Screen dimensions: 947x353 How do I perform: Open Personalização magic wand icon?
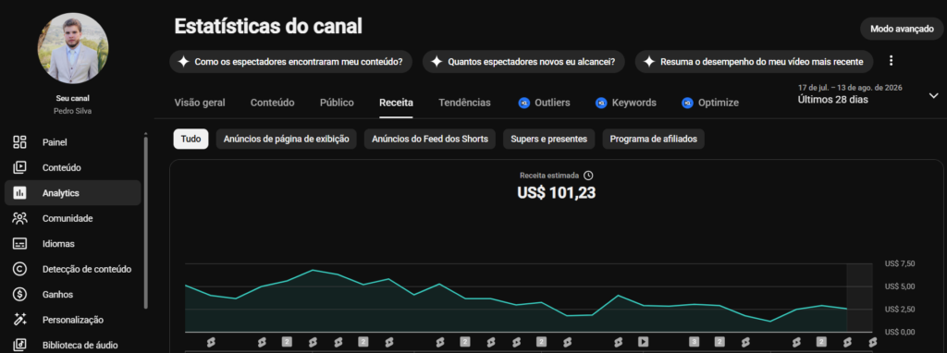(x=19, y=320)
